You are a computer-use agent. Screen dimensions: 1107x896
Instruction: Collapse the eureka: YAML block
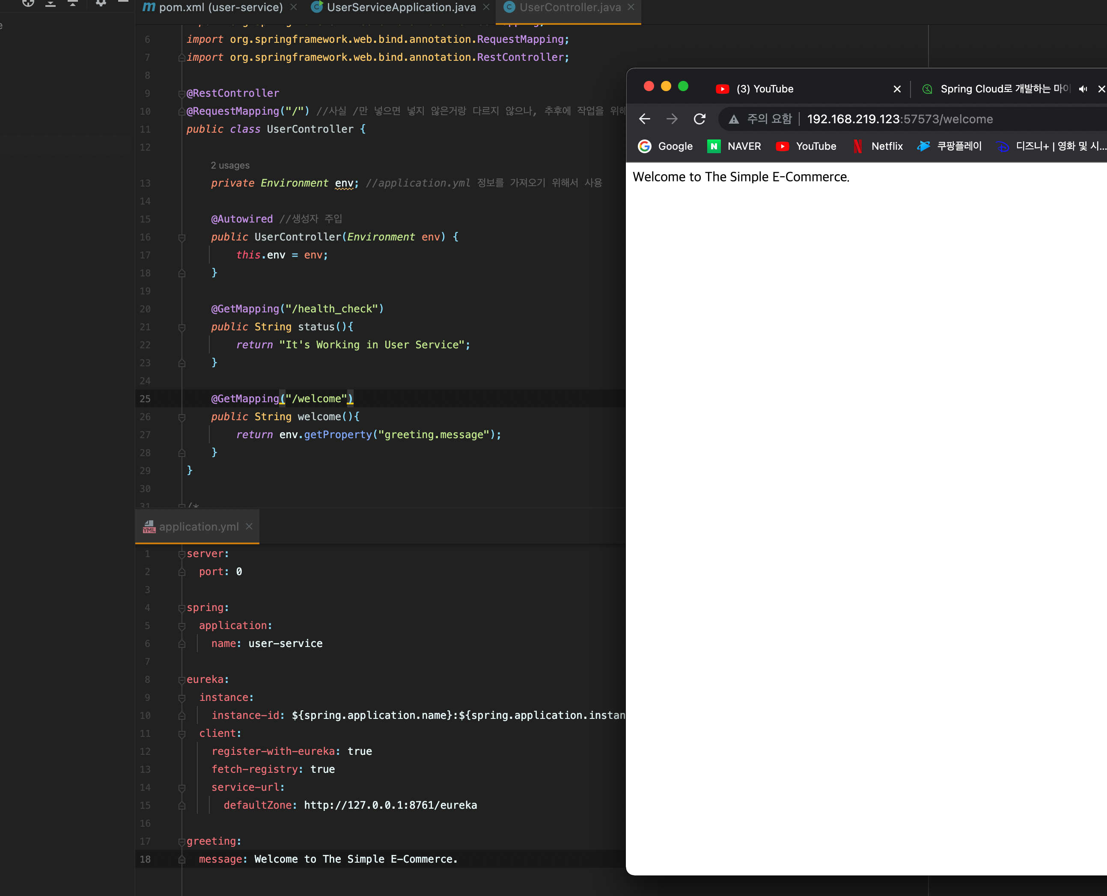(x=182, y=680)
